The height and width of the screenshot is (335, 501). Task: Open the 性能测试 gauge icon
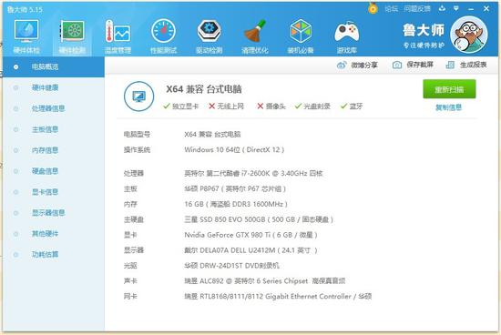click(x=163, y=36)
